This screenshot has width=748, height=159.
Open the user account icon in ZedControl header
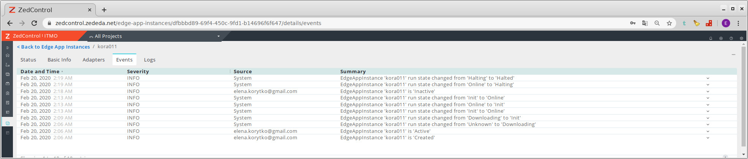click(x=721, y=38)
